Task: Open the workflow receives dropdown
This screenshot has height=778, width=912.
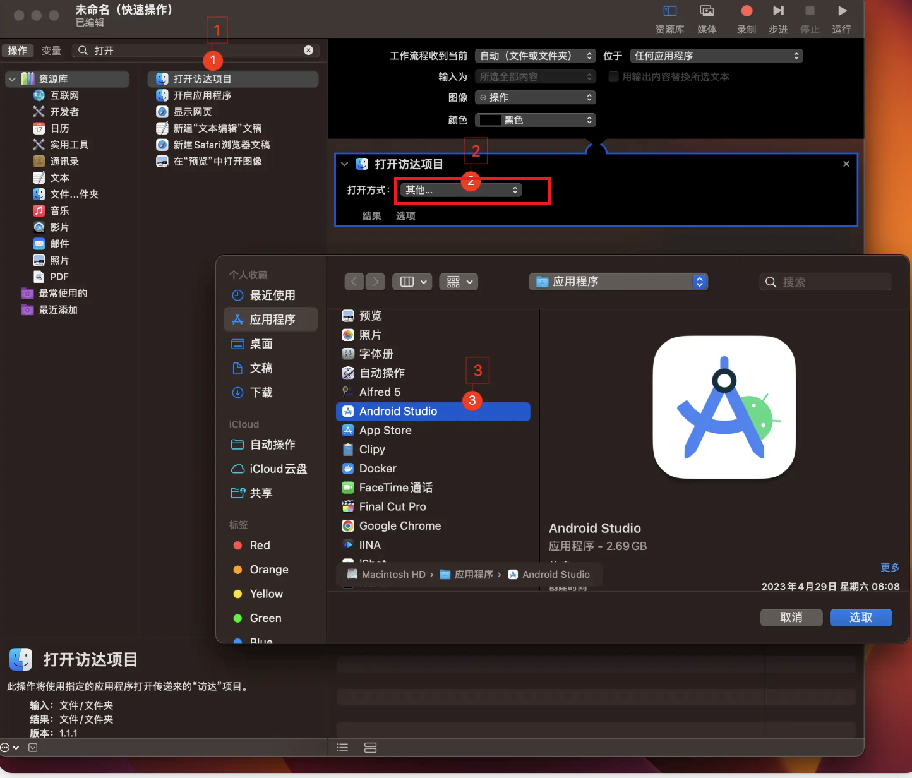Action: pos(535,56)
